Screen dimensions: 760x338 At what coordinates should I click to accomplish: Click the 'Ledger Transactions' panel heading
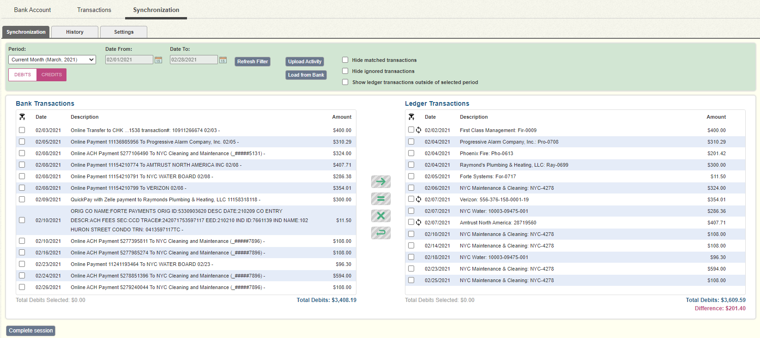pos(437,103)
